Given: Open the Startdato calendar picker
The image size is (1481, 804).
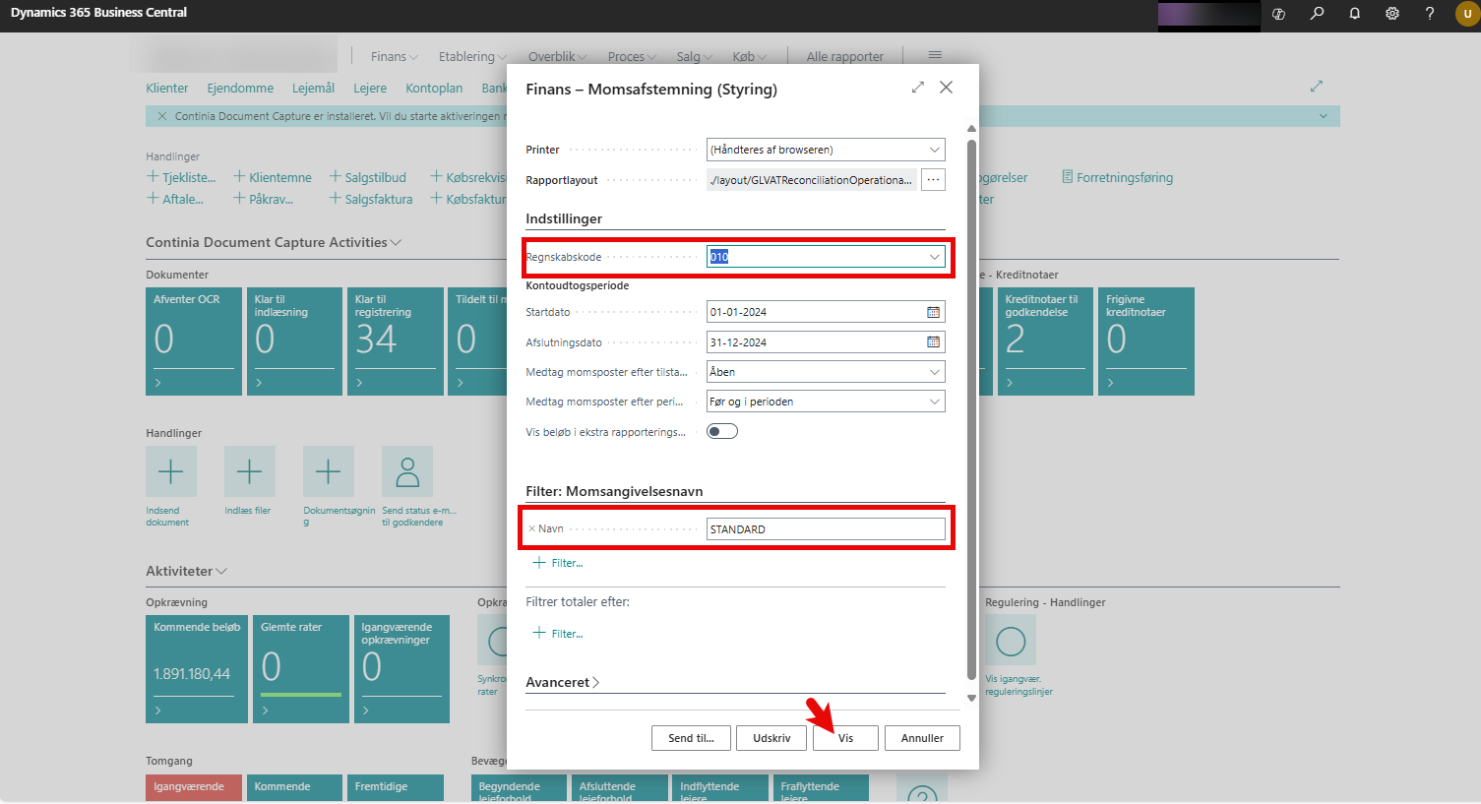Looking at the screenshot, I should point(933,312).
